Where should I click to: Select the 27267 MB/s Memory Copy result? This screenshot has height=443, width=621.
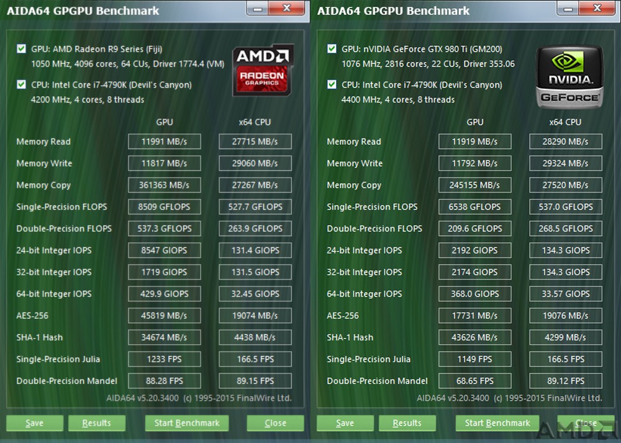tap(255, 185)
